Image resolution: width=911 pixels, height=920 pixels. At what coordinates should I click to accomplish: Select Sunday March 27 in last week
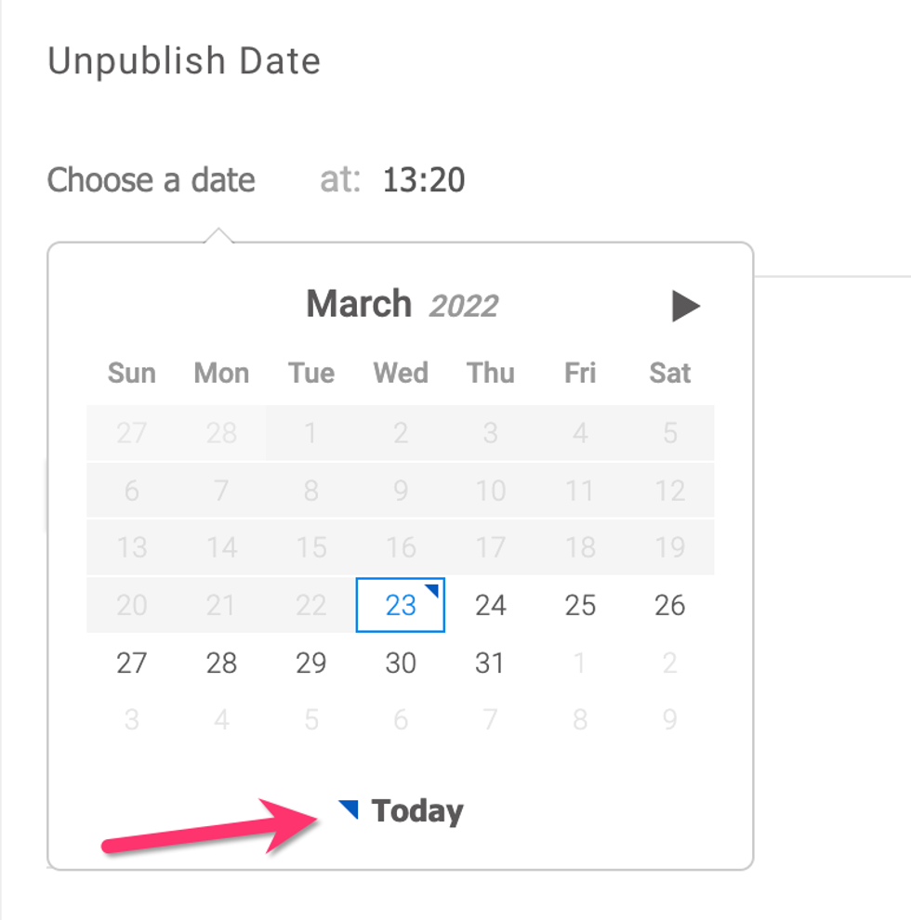click(x=132, y=663)
